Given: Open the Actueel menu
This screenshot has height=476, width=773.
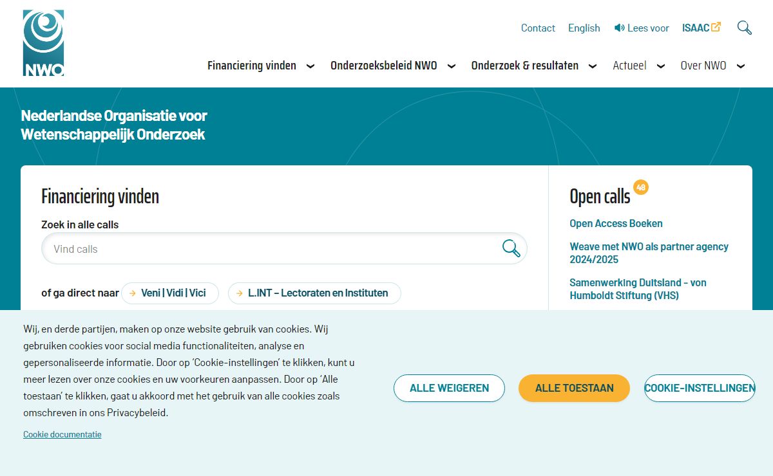Looking at the screenshot, I should pos(629,66).
